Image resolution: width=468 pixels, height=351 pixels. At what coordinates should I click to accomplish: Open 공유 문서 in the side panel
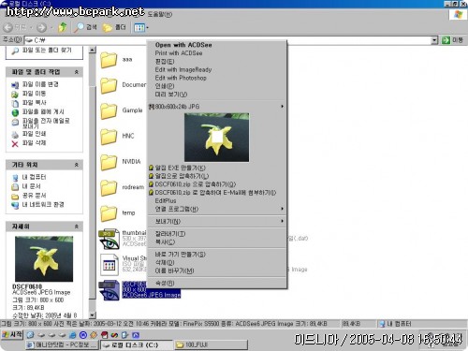tap(29, 196)
